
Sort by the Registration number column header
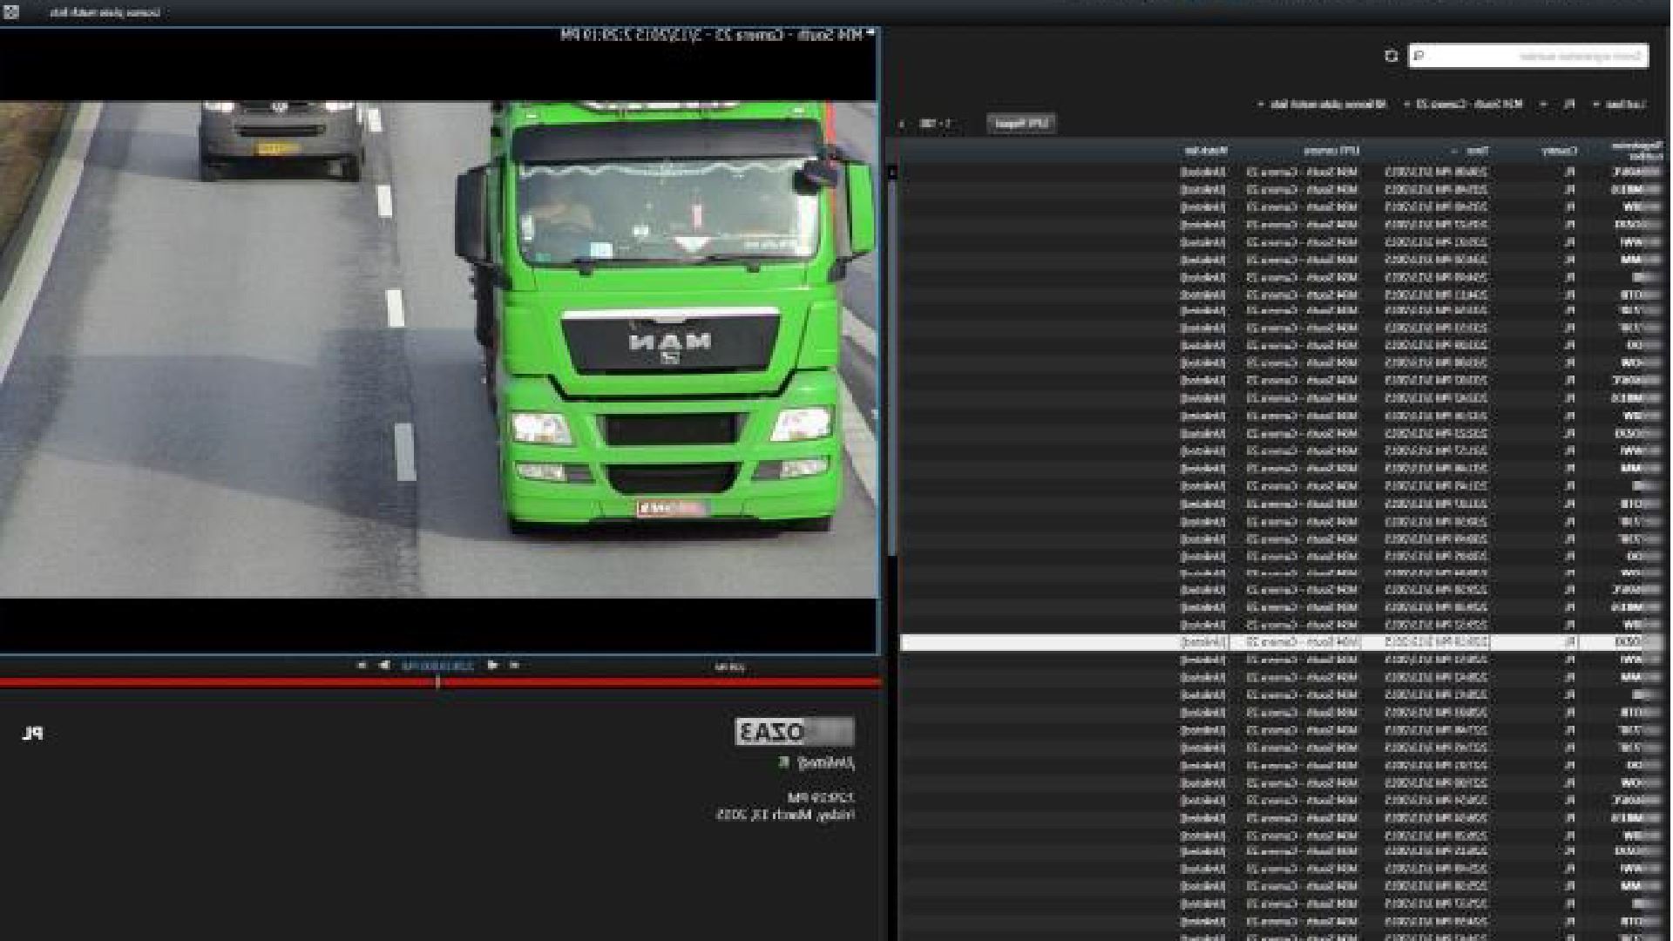1638,151
